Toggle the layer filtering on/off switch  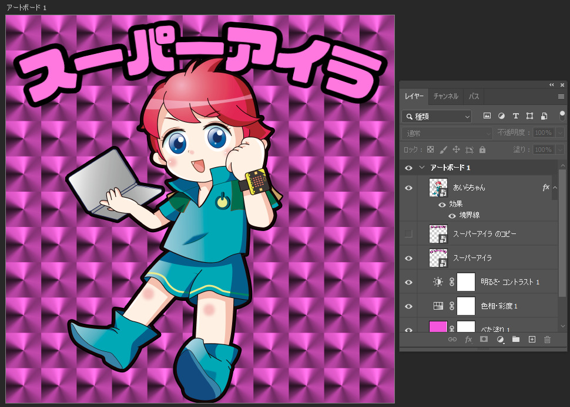562,116
